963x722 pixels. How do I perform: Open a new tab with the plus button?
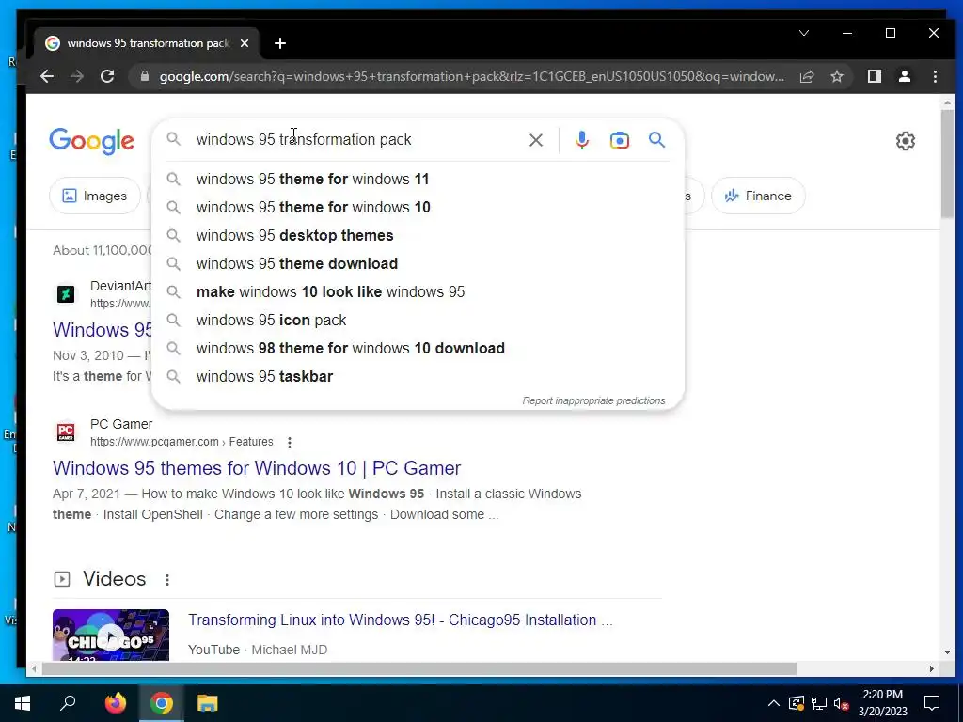(x=280, y=43)
